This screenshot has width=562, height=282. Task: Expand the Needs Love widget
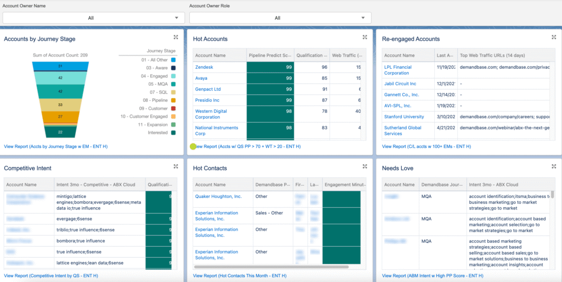554,167
